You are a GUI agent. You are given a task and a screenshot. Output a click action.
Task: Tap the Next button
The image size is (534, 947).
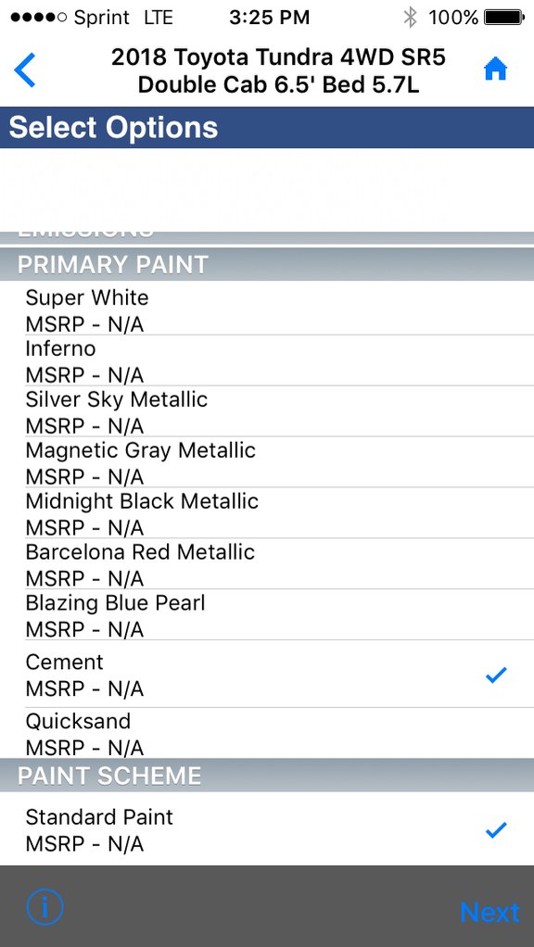(489, 912)
